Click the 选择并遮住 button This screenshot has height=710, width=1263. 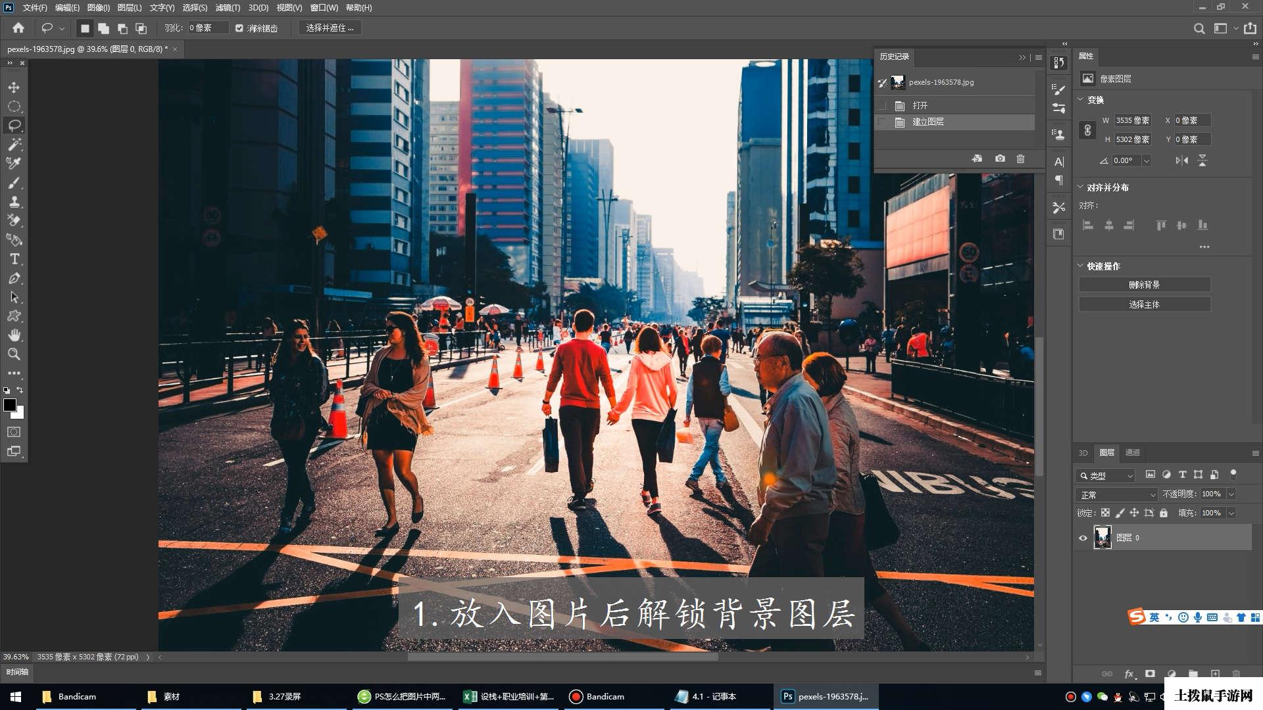point(330,28)
